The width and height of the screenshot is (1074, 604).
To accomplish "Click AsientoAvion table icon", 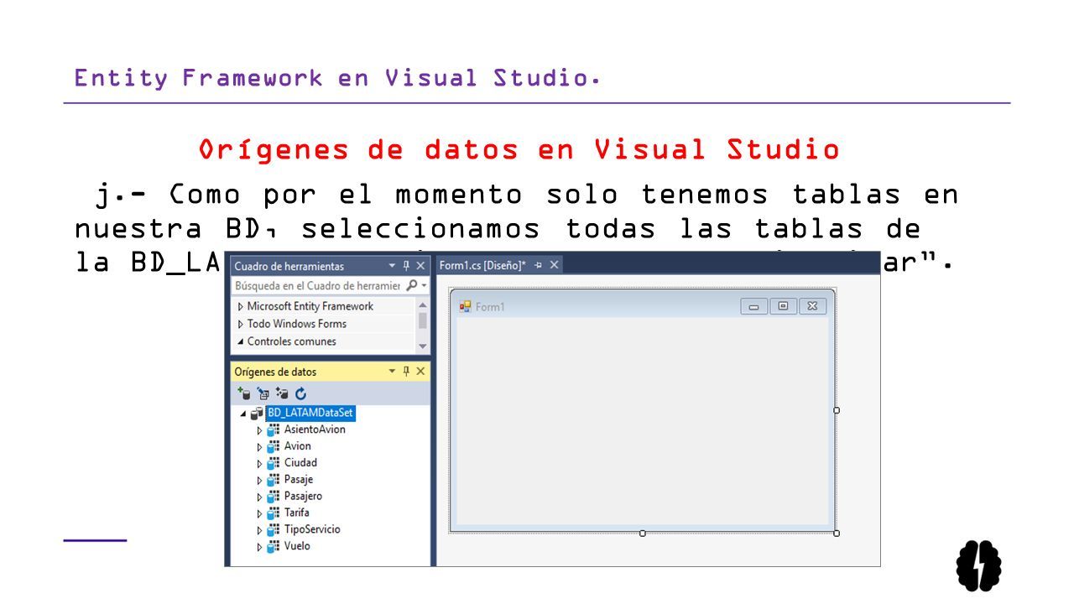I will click(274, 430).
